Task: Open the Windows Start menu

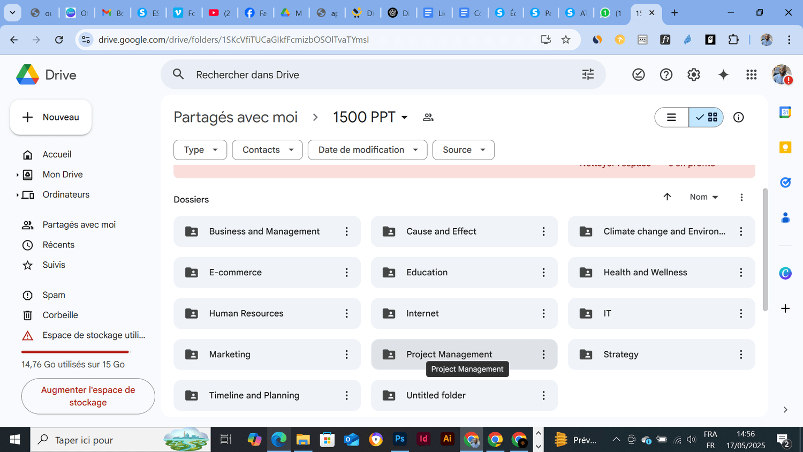Action: tap(15, 440)
